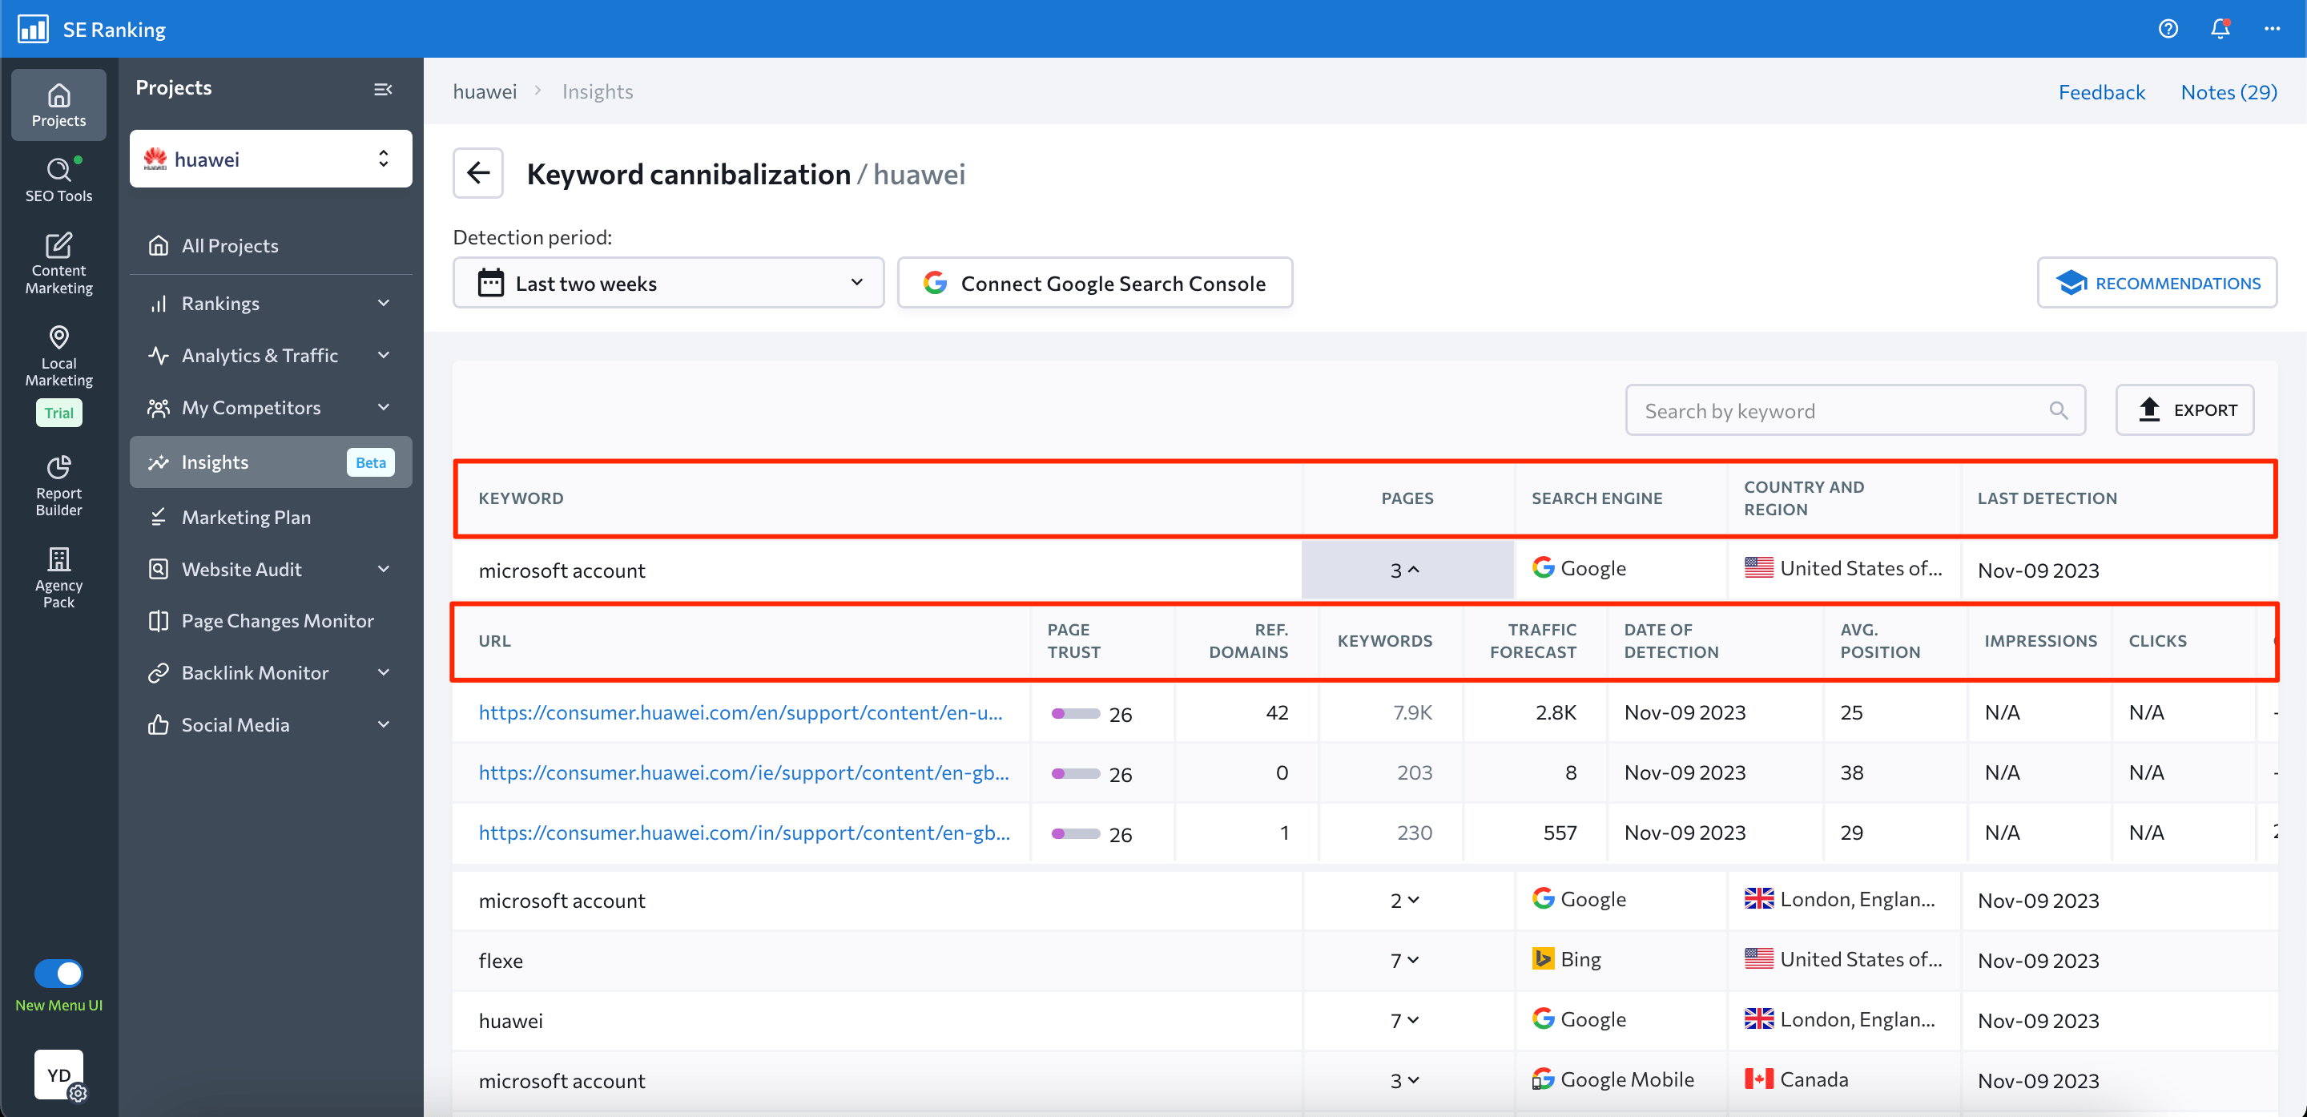Viewport: 2307px width, 1117px height.
Task: Open the Insights Beta menu item
Action: pyautogui.click(x=271, y=462)
